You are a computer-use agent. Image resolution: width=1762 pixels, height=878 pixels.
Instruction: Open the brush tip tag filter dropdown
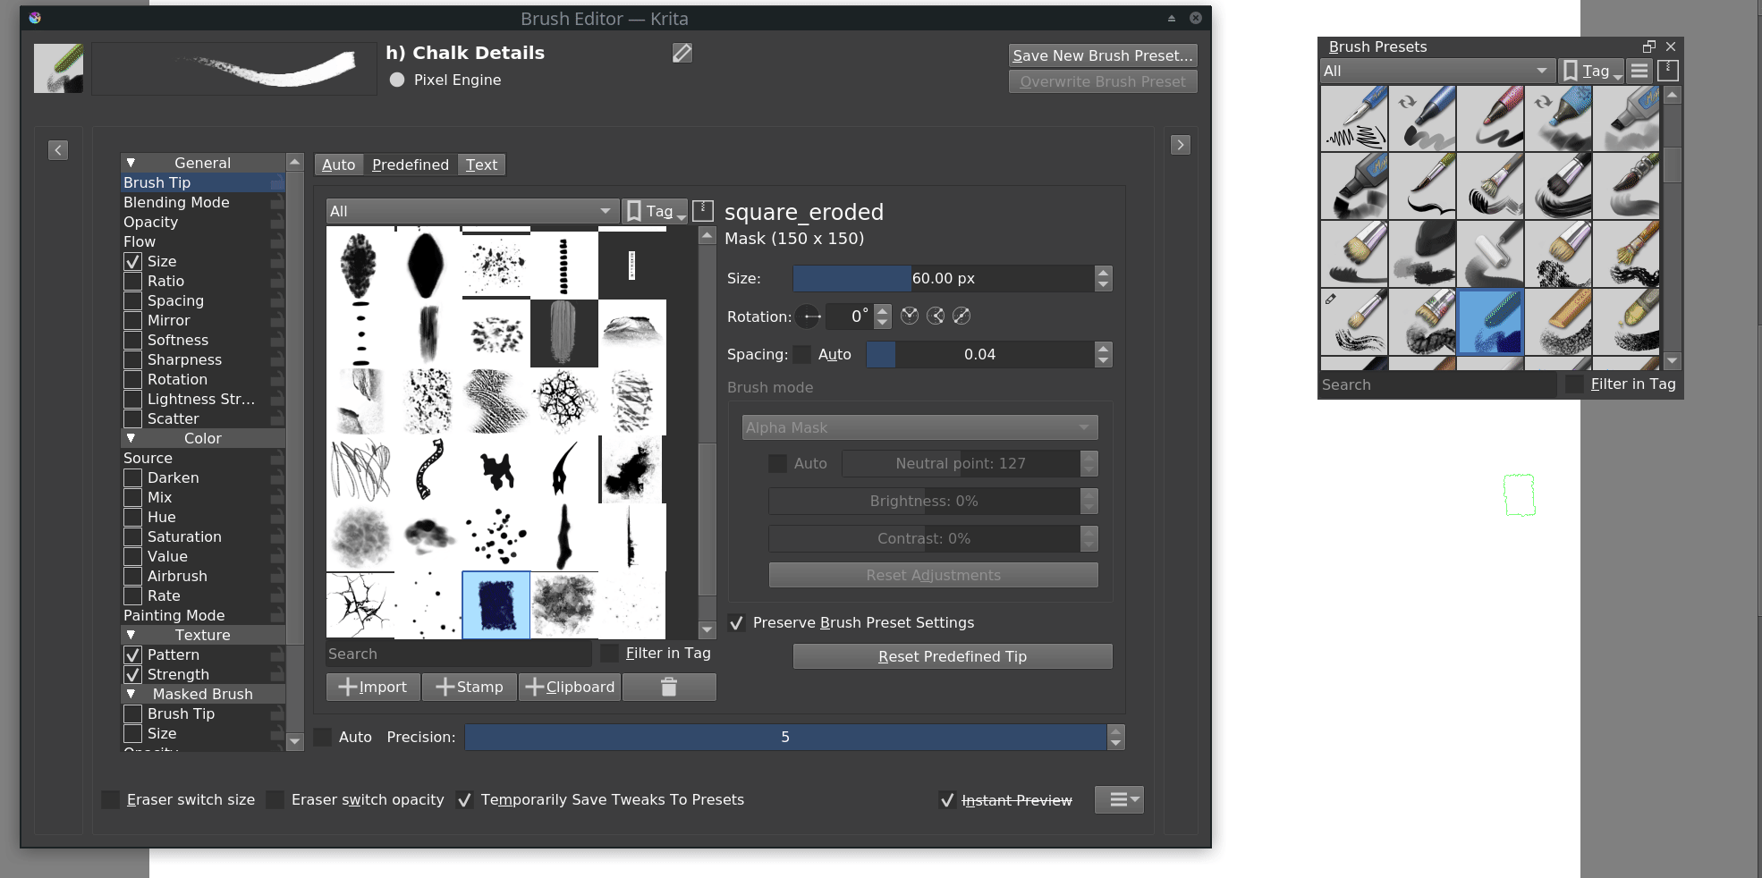pyautogui.click(x=471, y=211)
